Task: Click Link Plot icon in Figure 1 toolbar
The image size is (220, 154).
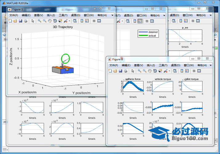Action: tap(75, 21)
